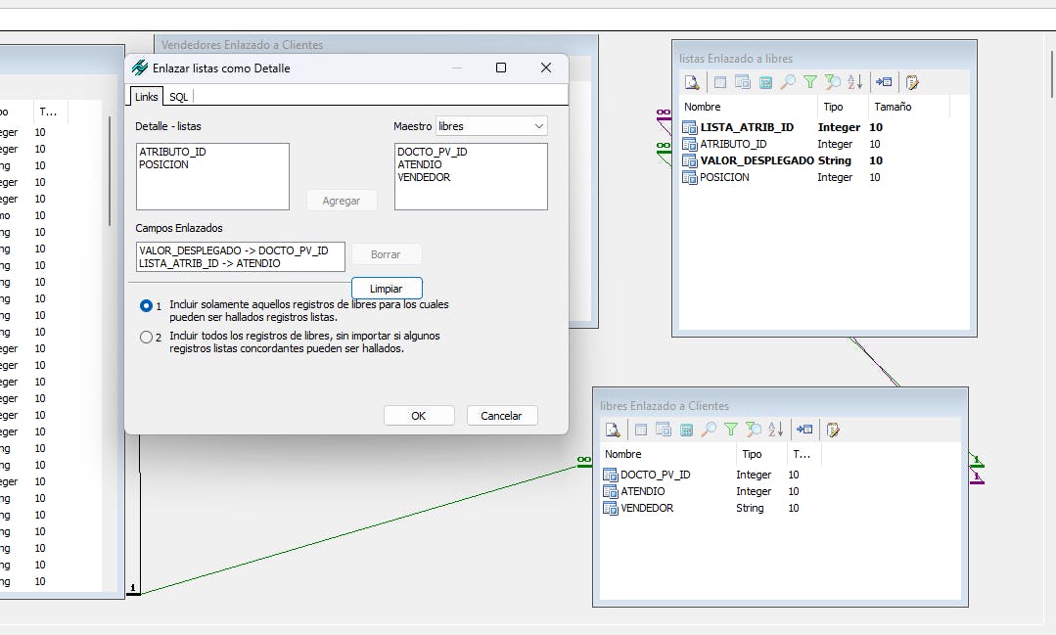Click Link arrow icon in listas toolbar
Image resolution: width=1056 pixels, height=635 pixels.
(x=884, y=82)
